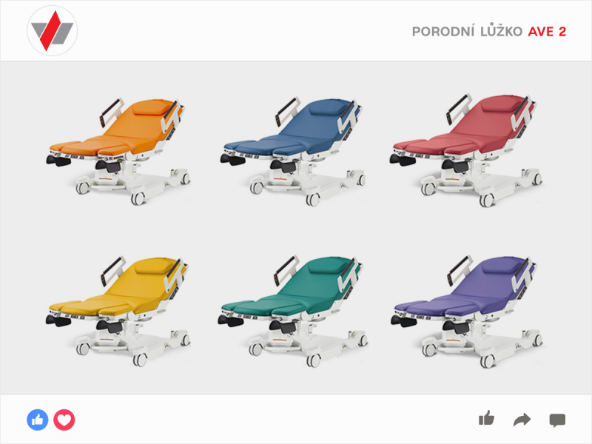Select the blue birthing bed image
592x444 pixels.
pyautogui.click(x=292, y=152)
